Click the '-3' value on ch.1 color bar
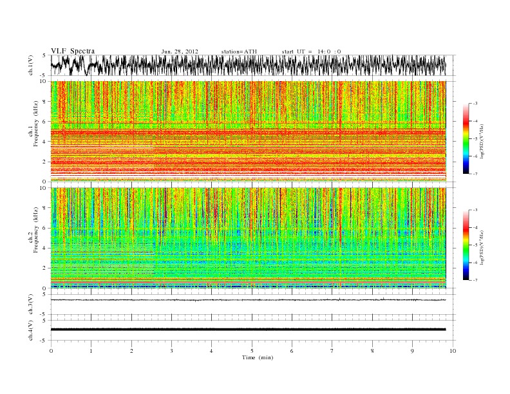The width and height of the screenshot is (510, 394). pyautogui.click(x=475, y=104)
